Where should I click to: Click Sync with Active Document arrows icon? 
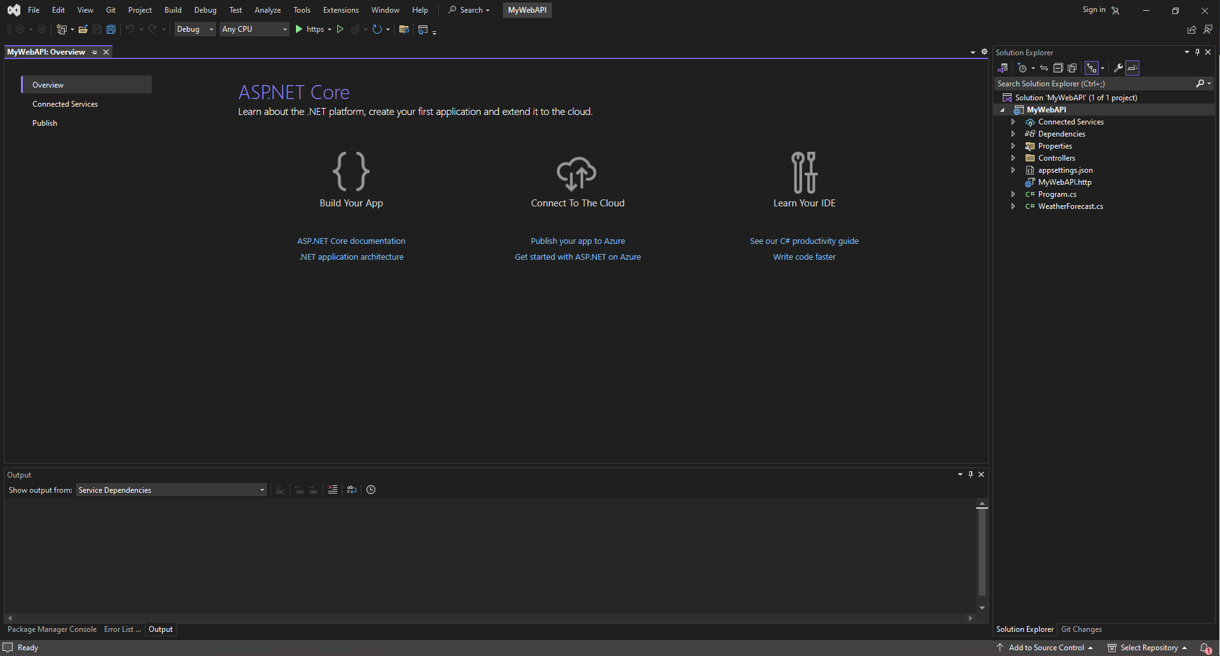pos(1044,68)
